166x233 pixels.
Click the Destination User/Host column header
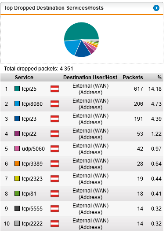90,78
